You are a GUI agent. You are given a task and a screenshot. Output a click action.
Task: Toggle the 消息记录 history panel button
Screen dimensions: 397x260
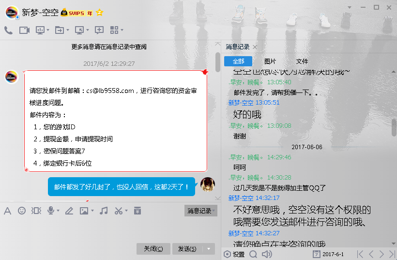[x=200, y=211]
